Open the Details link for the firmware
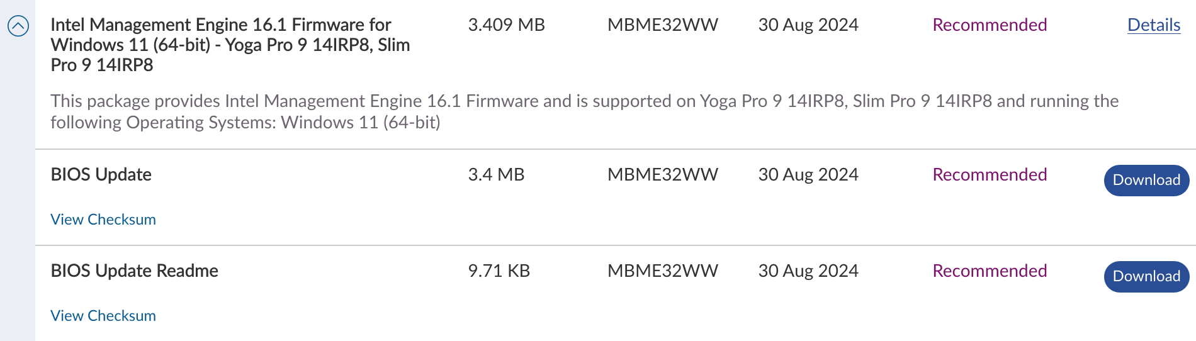1196x341 pixels. 1153,25
